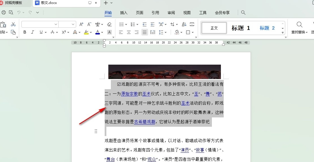Click the Paste clipboard icon
314x162 pixels.
3,25
